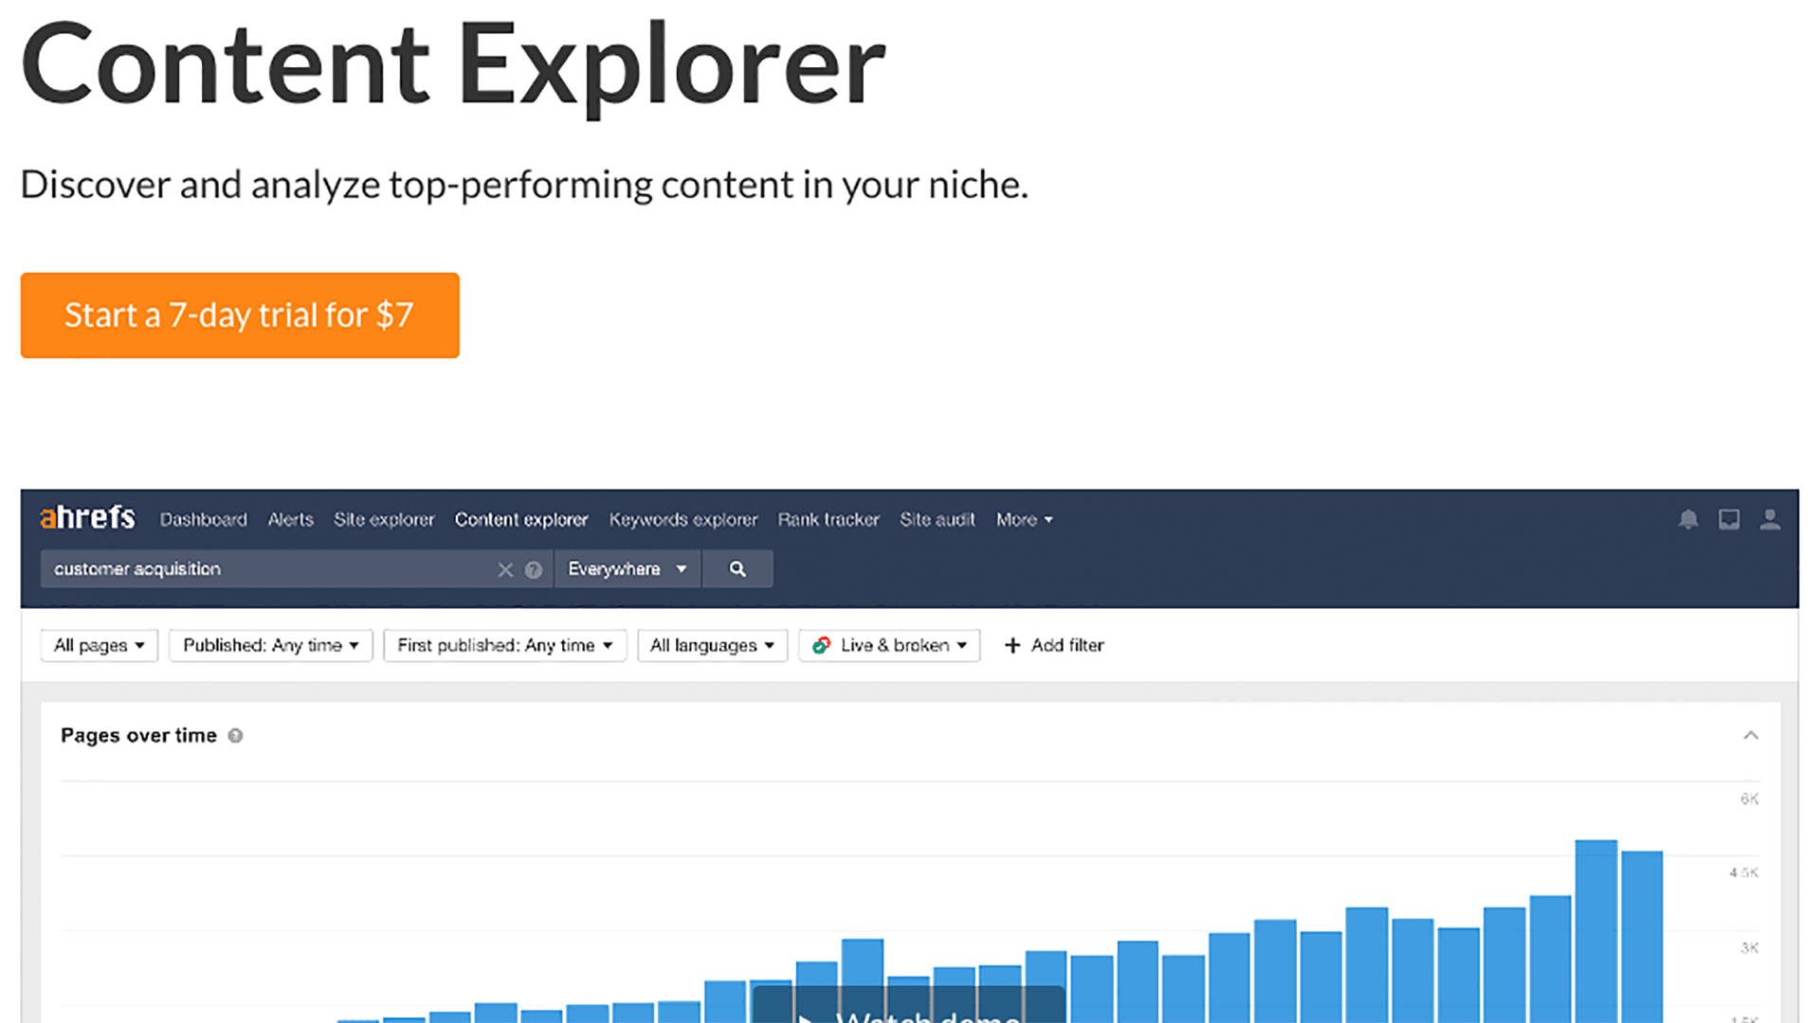The height and width of the screenshot is (1023, 1820).
Task: Collapse the Pages over time panel
Action: (x=1751, y=735)
